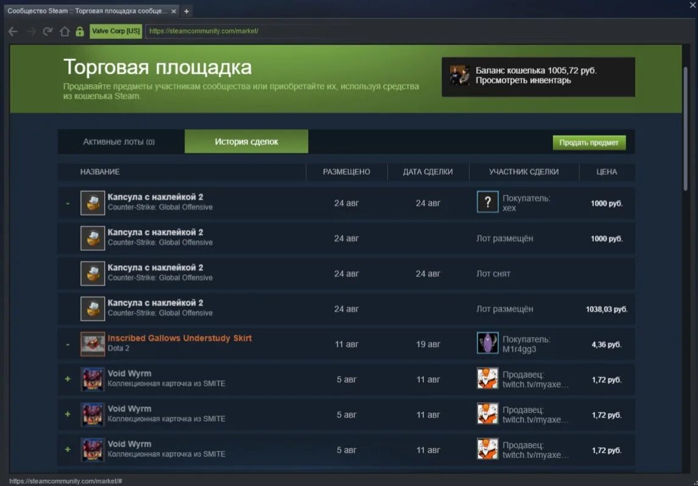The width and height of the screenshot is (698, 486).
Task: Click the ДАТА СДЕЛКИ column header
Action: click(x=428, y=172)
